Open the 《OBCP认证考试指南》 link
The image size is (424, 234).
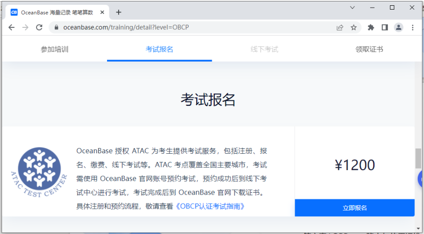210,207
